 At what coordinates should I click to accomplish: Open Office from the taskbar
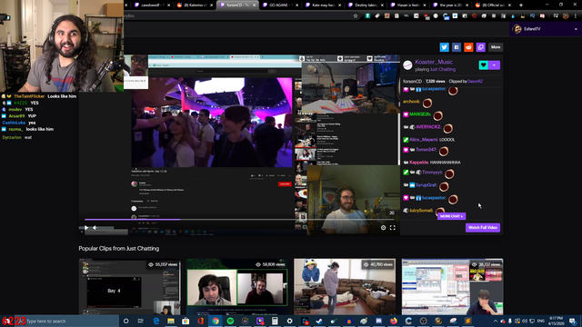[x=200, y=321]
